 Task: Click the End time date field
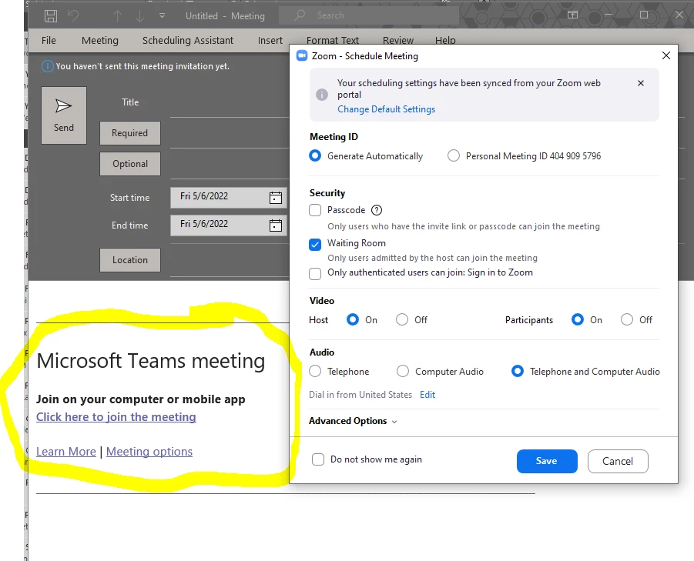pos(229,225)
